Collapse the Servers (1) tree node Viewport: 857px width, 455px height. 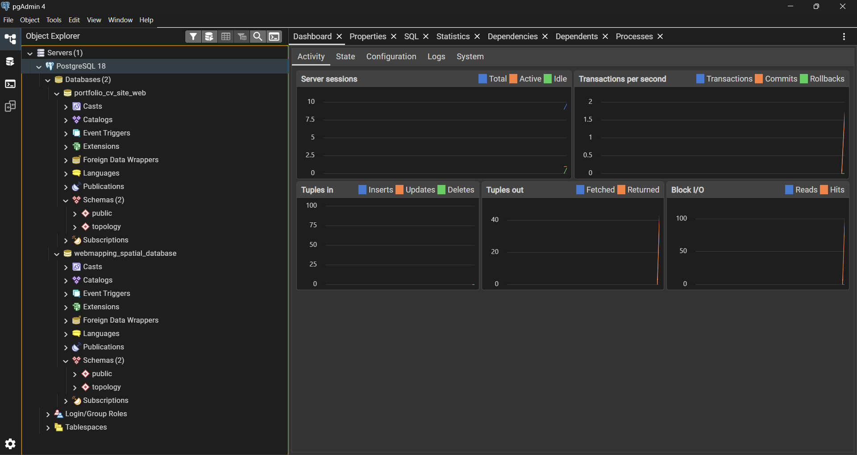pos(30,53)
